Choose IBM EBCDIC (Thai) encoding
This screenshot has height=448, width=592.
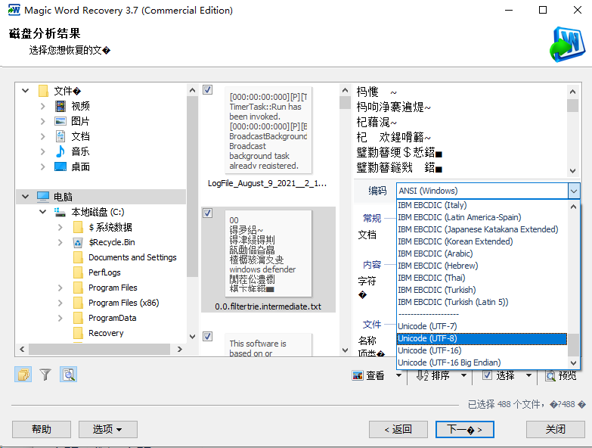click(482, 278)
